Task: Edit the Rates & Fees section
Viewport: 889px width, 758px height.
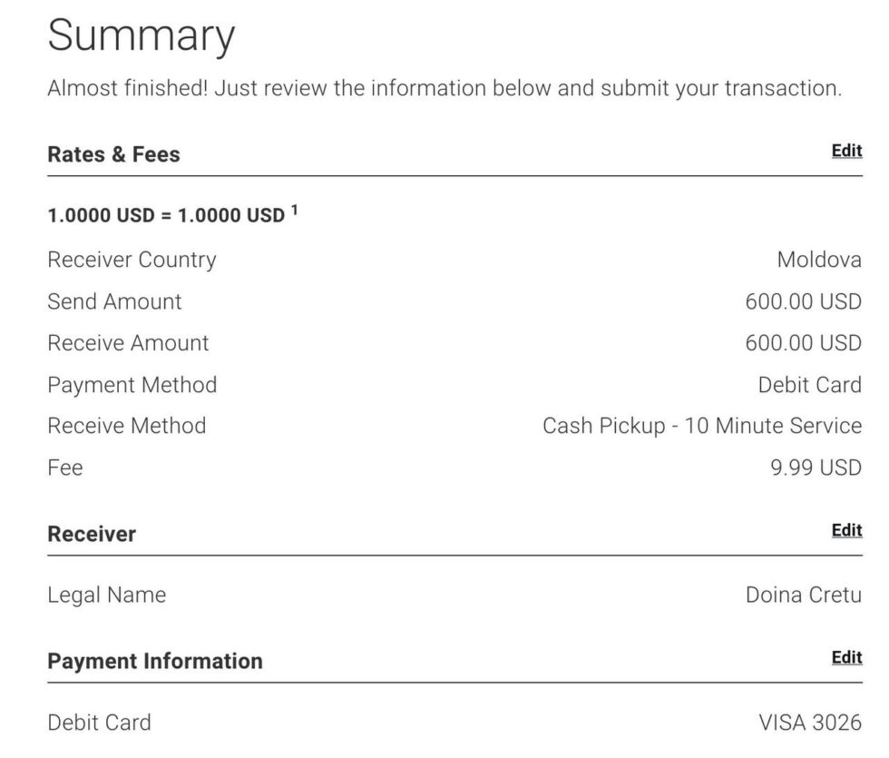Action: tap(846, 152)
